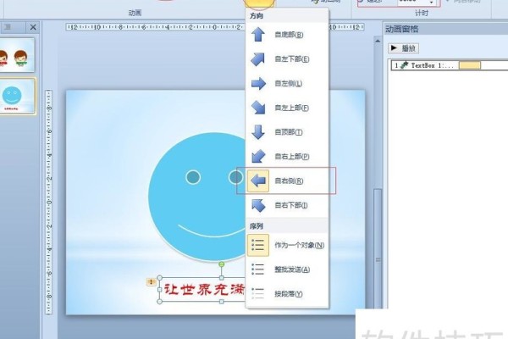Select the 自左上部(F) diagonal arrow icon
The width and height of the screenshot is (508, 339).
point(258,108)
